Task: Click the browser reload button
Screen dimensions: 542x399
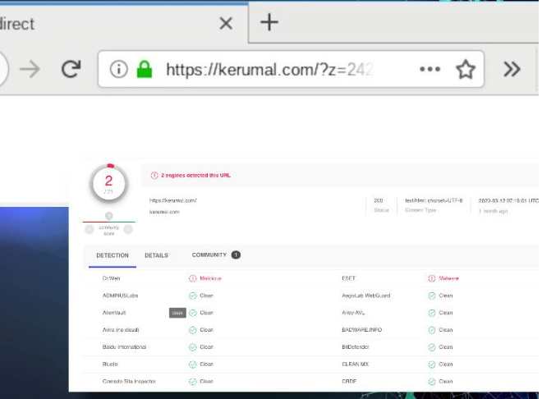Action: click(71, 70)
